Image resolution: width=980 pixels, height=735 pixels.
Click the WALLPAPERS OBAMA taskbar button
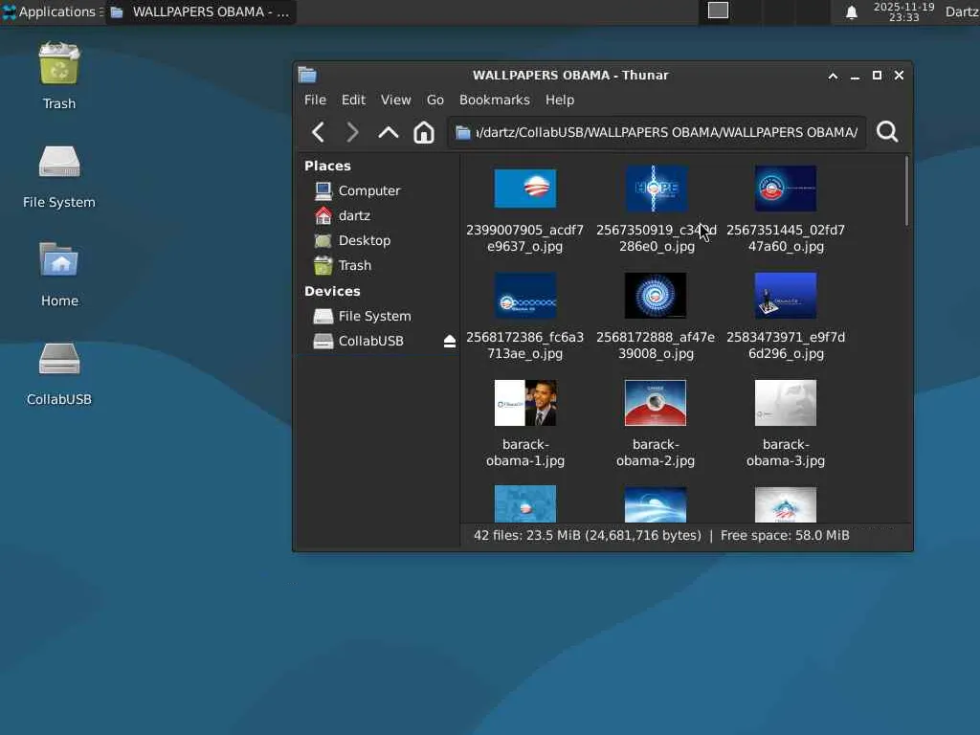(200, 12)
